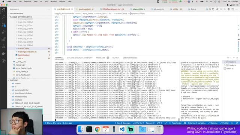Viewport: 240px width, 135px height.
Task: Click Spaces: 2 indentation in status bar
Action: [x=150, y=123]
